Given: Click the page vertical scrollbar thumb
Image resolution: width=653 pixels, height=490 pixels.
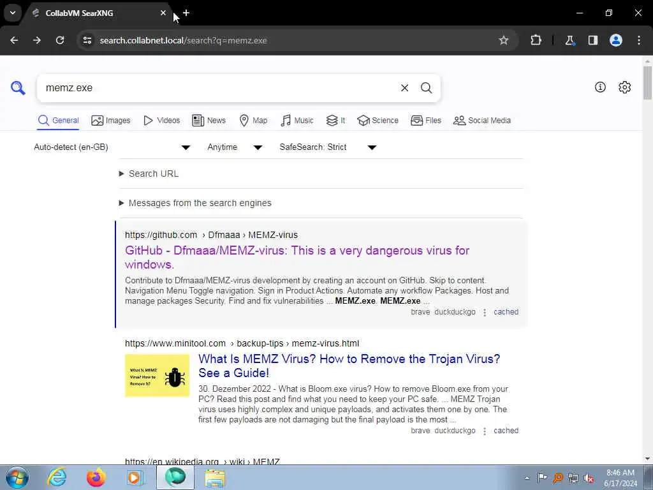Looking at the screenshot, I should 647,82.
